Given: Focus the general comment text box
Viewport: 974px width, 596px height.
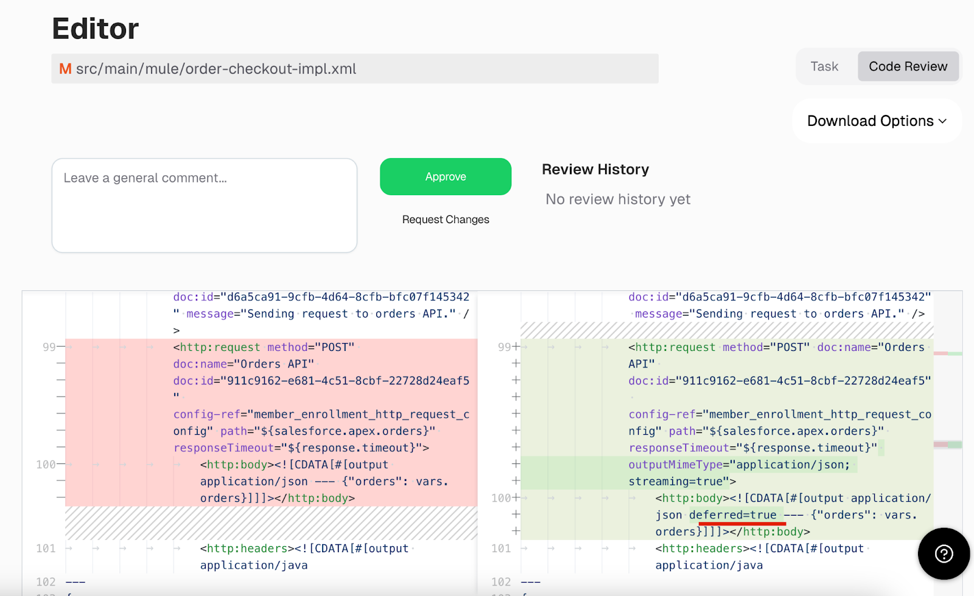Looking at the screenshot, I should (205, 206).
